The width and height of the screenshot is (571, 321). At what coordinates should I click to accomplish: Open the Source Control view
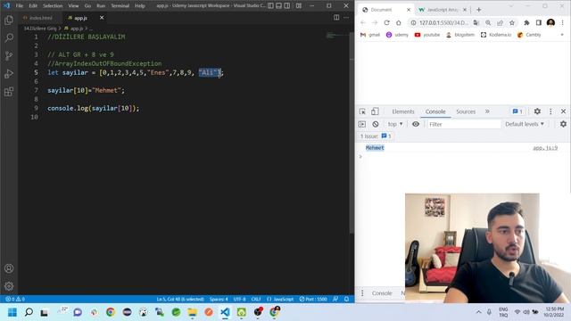[9, 55]
